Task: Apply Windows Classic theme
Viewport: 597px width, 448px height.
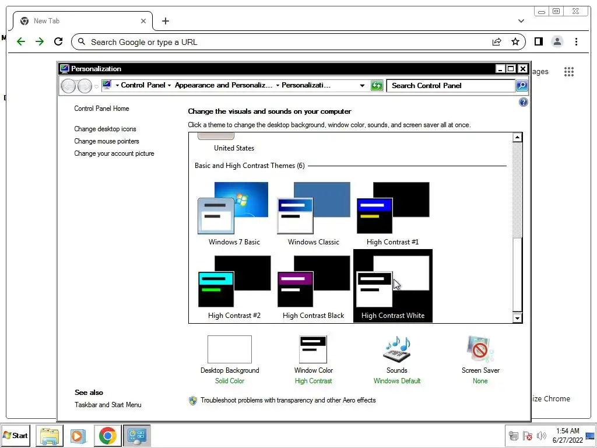Action: coord(313,213)
